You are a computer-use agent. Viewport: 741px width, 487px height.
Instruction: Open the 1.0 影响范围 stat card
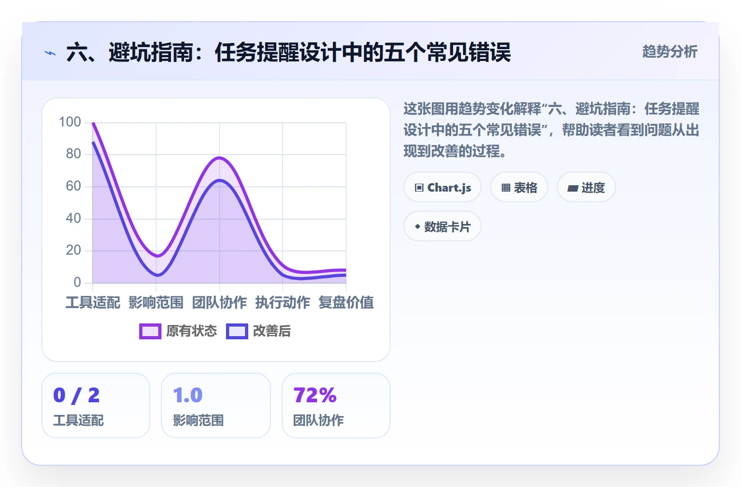coord(216,405)
